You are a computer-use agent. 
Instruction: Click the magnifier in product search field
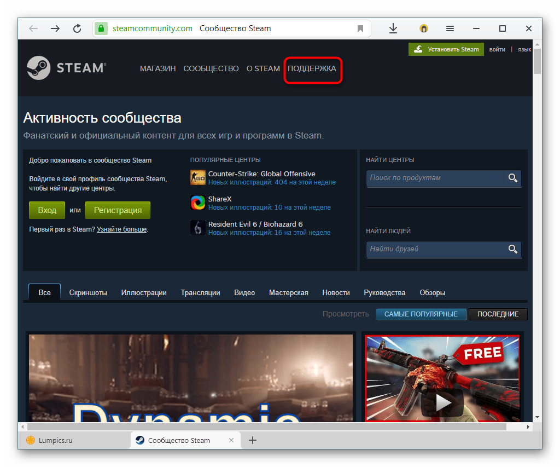click(x=513, y=178)
